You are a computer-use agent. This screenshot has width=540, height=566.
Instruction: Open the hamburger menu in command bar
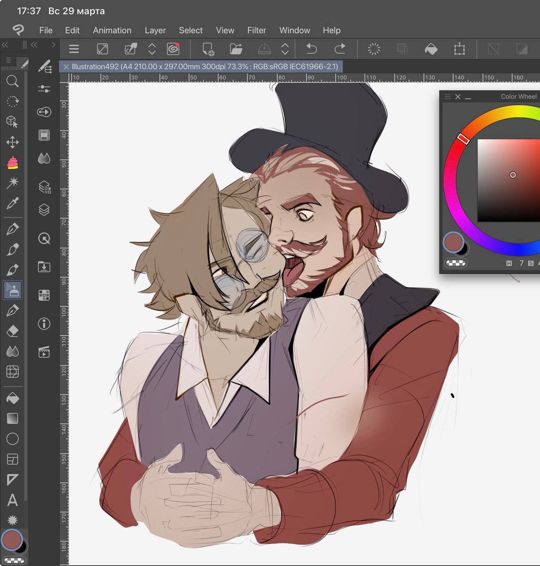pos(74,49)
